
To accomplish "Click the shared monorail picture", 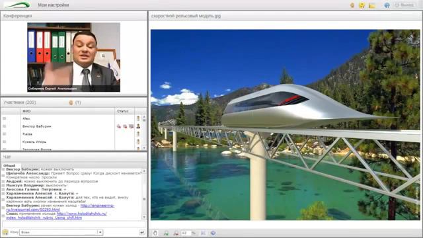I will (x=285, y=125).
